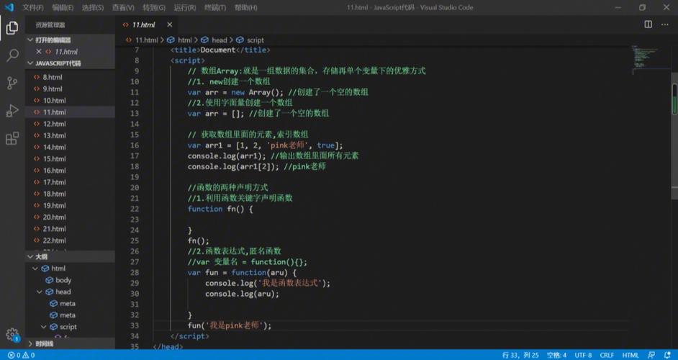Open 13.html in the file list
The image size is (678, 360).
(70, 135)
